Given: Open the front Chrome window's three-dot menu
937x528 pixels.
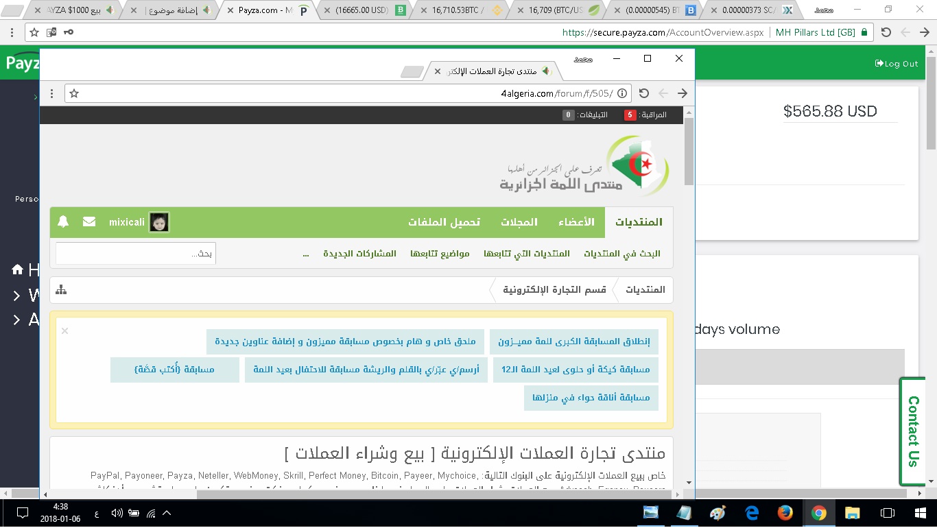Looking at the screenshot, I should point(51,93).
